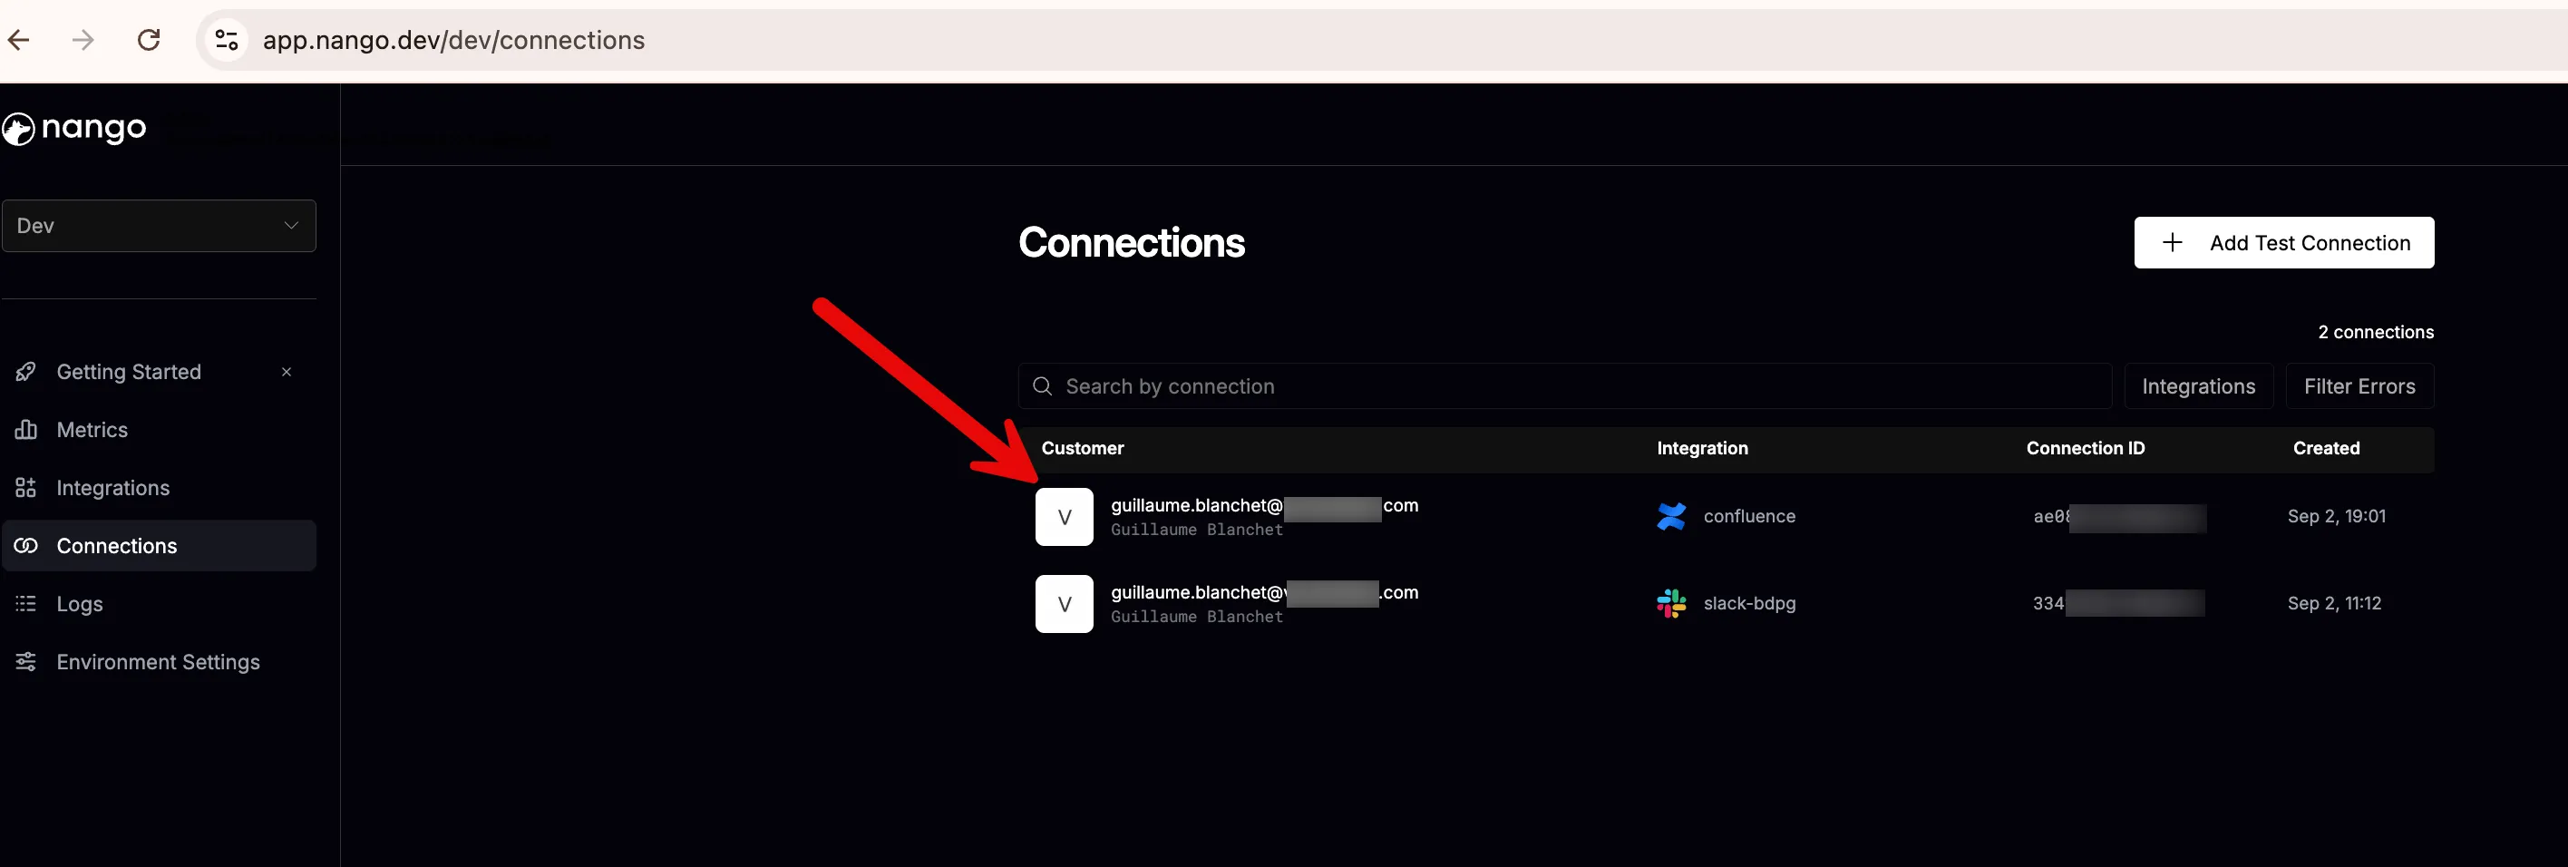The width and height of the screenshot is (2568, 867).
Task: Click the Getting Started rocket icon
Action: point(26,372)
